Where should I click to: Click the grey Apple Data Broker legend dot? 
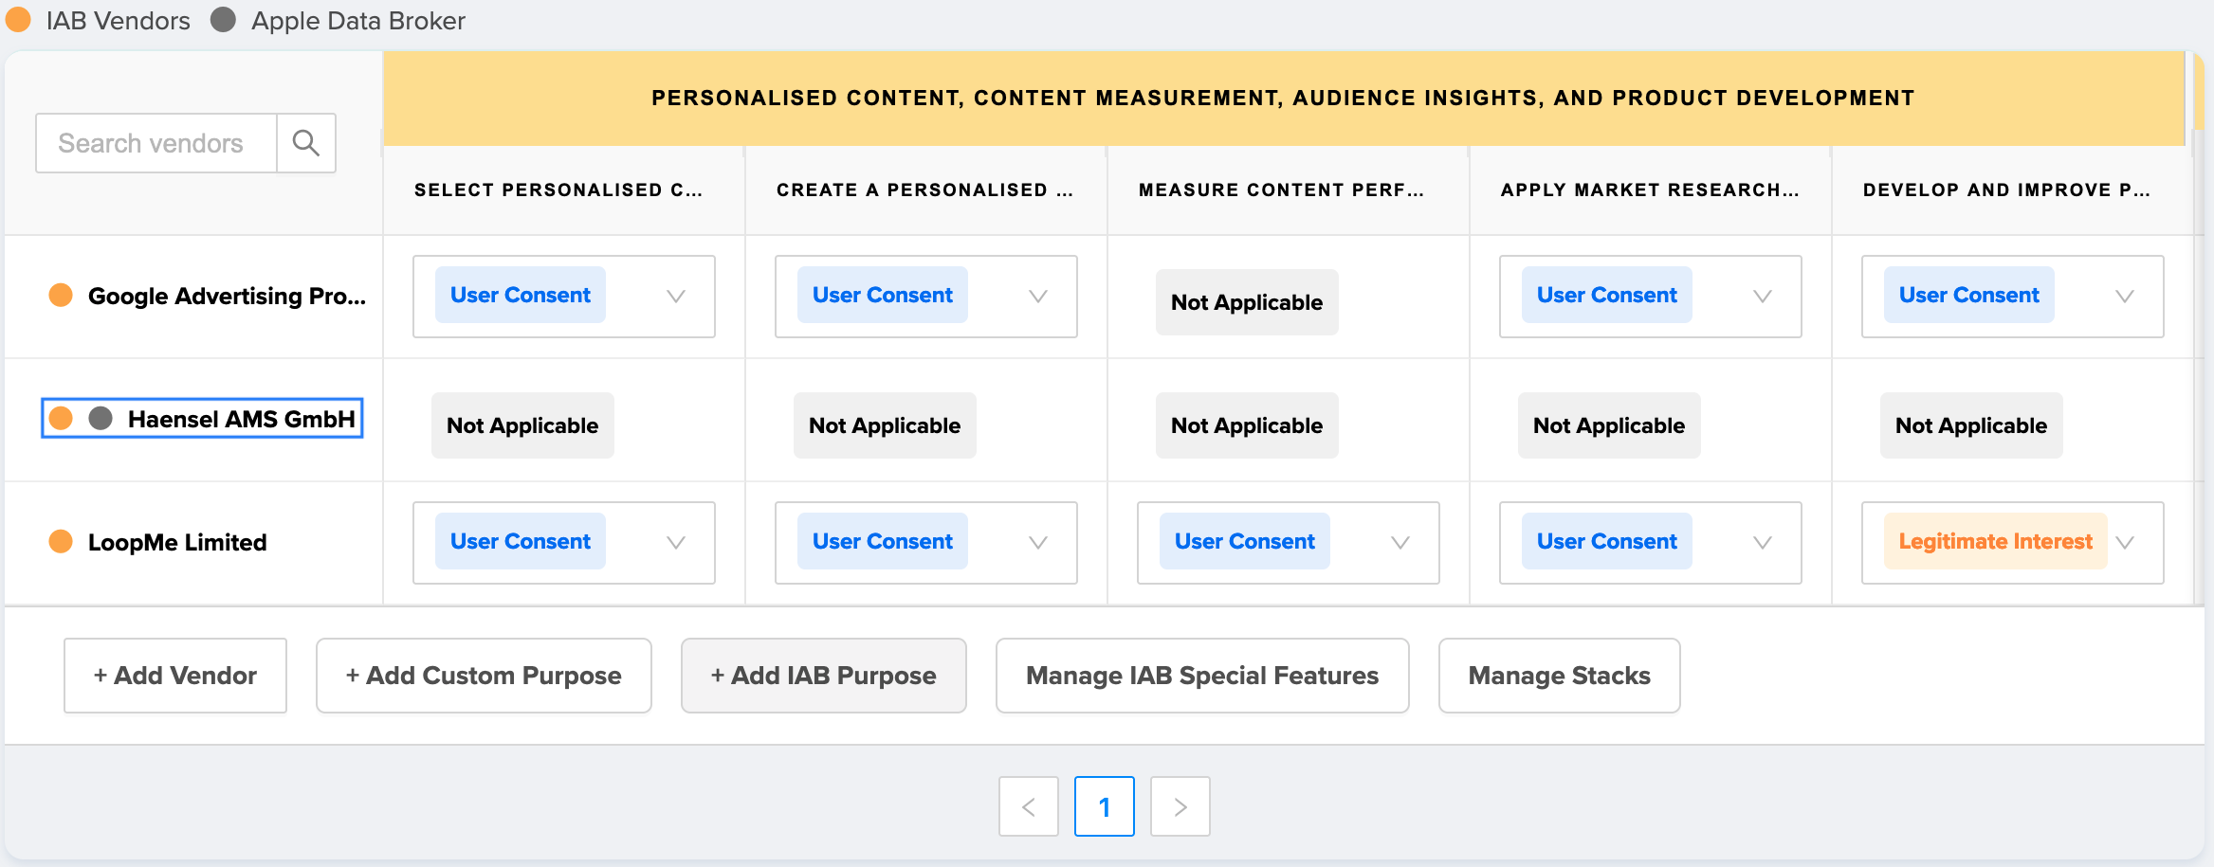(x=223, y=20)
